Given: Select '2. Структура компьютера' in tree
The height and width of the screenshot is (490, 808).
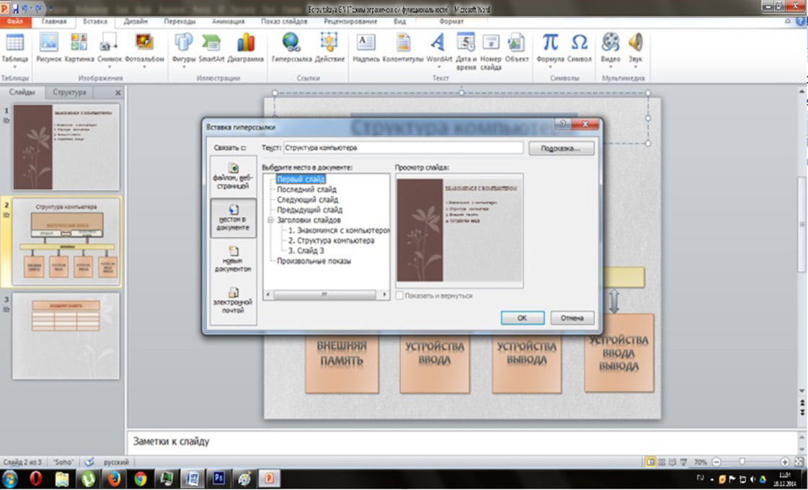Looking at the screenshot, I should click(x=331, y=241).
